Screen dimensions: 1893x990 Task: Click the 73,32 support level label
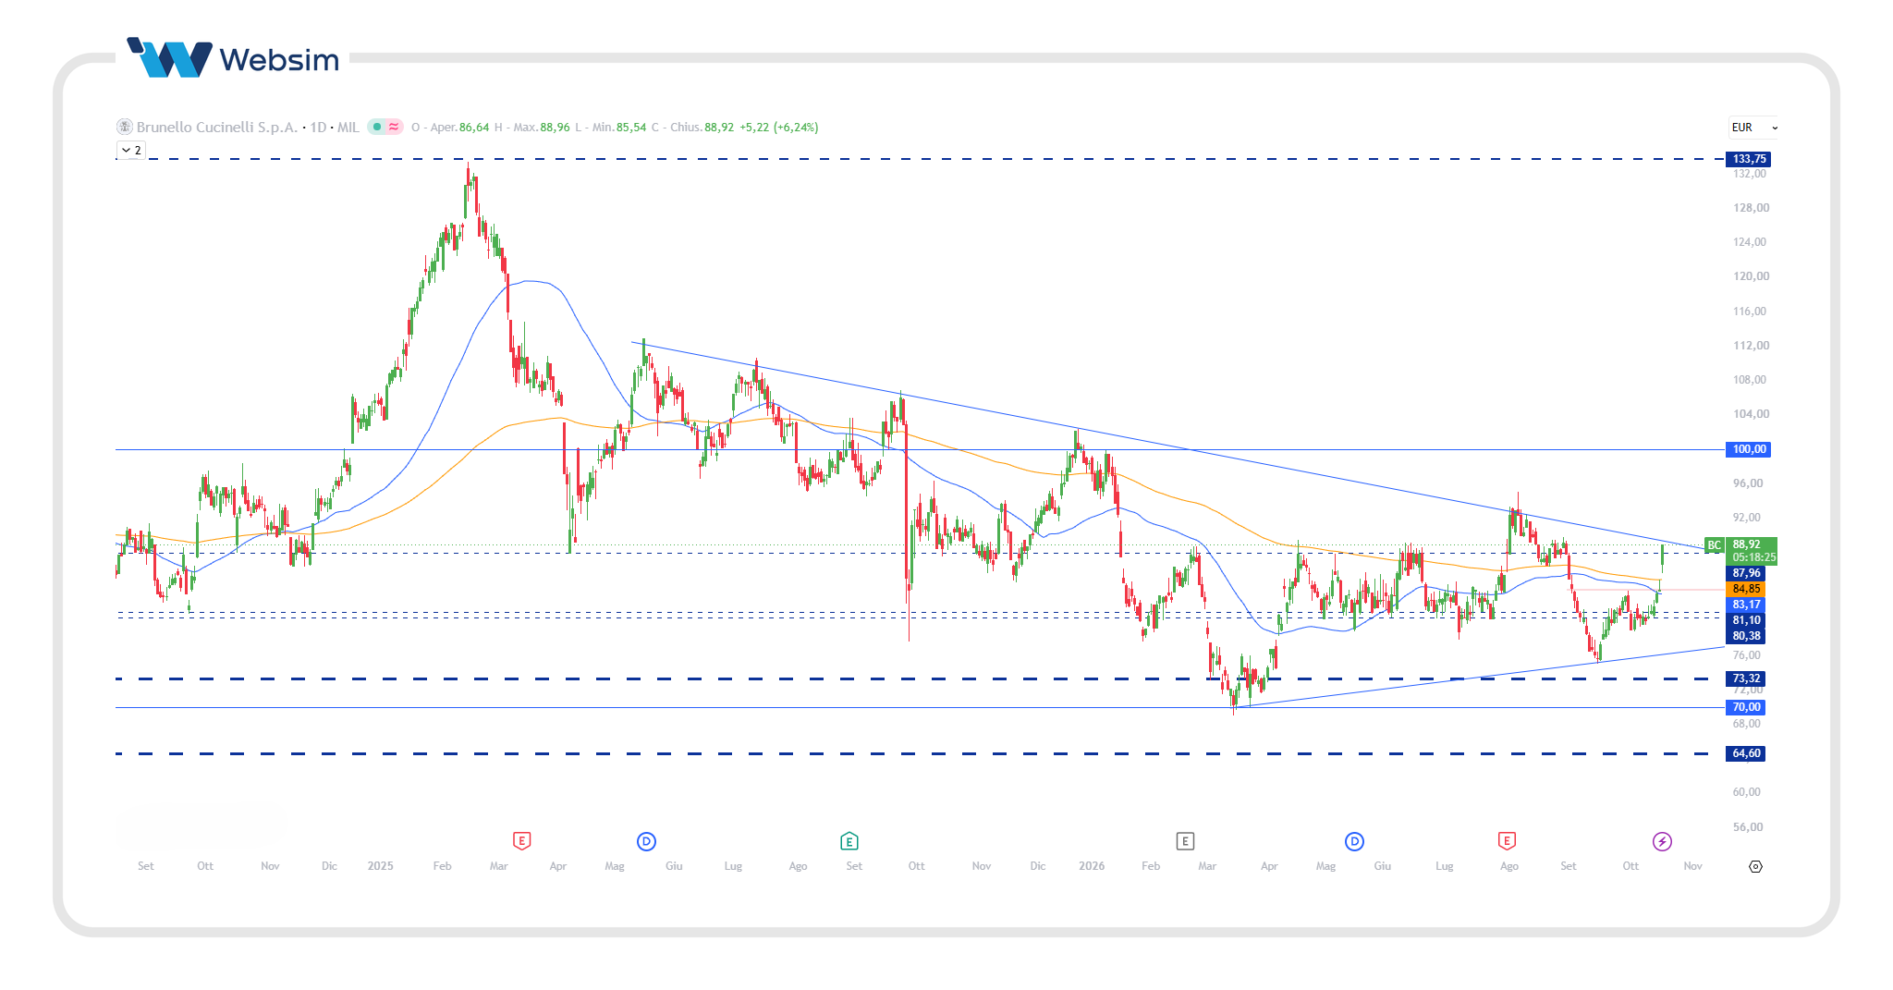pos(1746,678)
